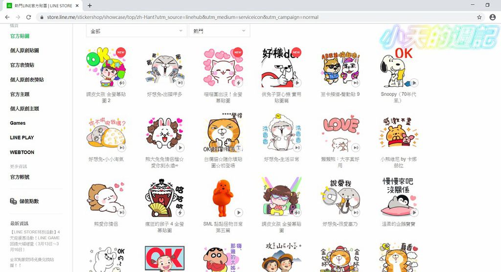This screenshot has width=501, height=272.
Task: Open 白爛貓☆隨你填貼圖 orange cat thumbnail
Action: tap(223, 132)
